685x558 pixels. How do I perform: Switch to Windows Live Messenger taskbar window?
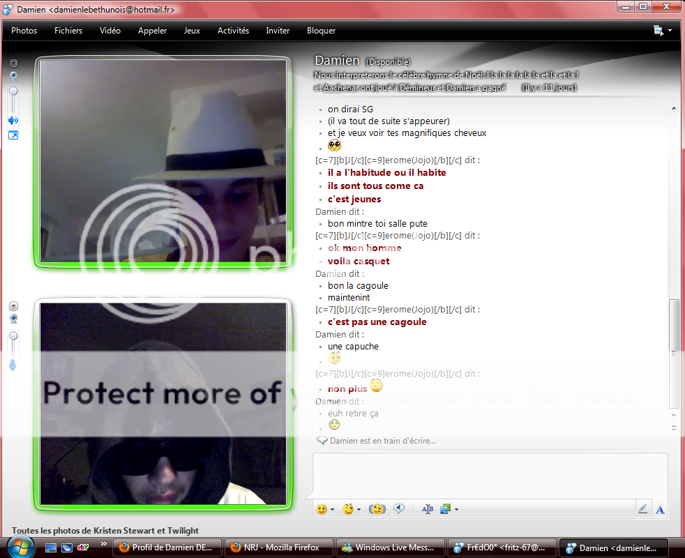[x=391, y=548]
